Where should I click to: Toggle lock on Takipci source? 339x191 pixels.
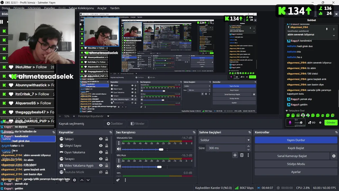(106, 139)
